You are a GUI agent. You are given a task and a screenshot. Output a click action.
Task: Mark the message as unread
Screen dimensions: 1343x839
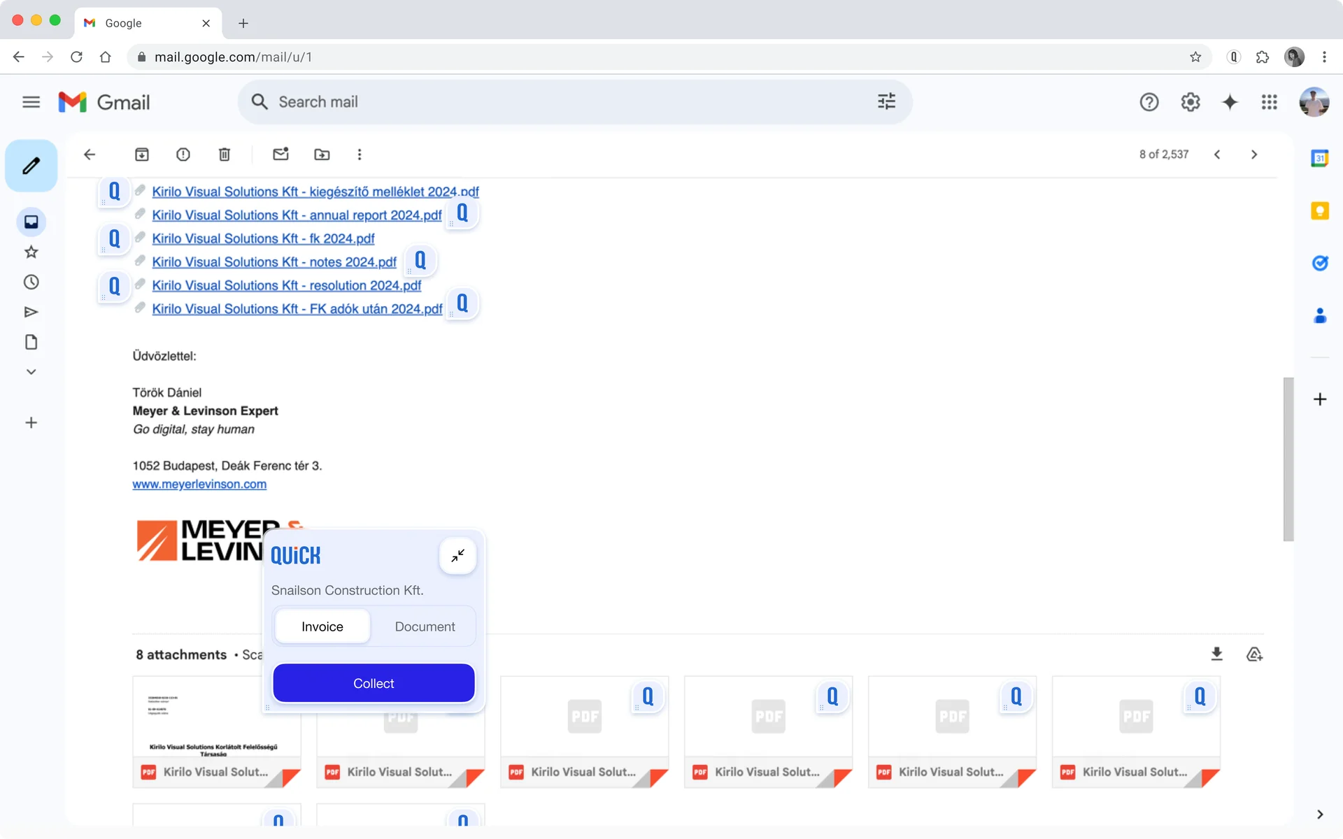280,155
